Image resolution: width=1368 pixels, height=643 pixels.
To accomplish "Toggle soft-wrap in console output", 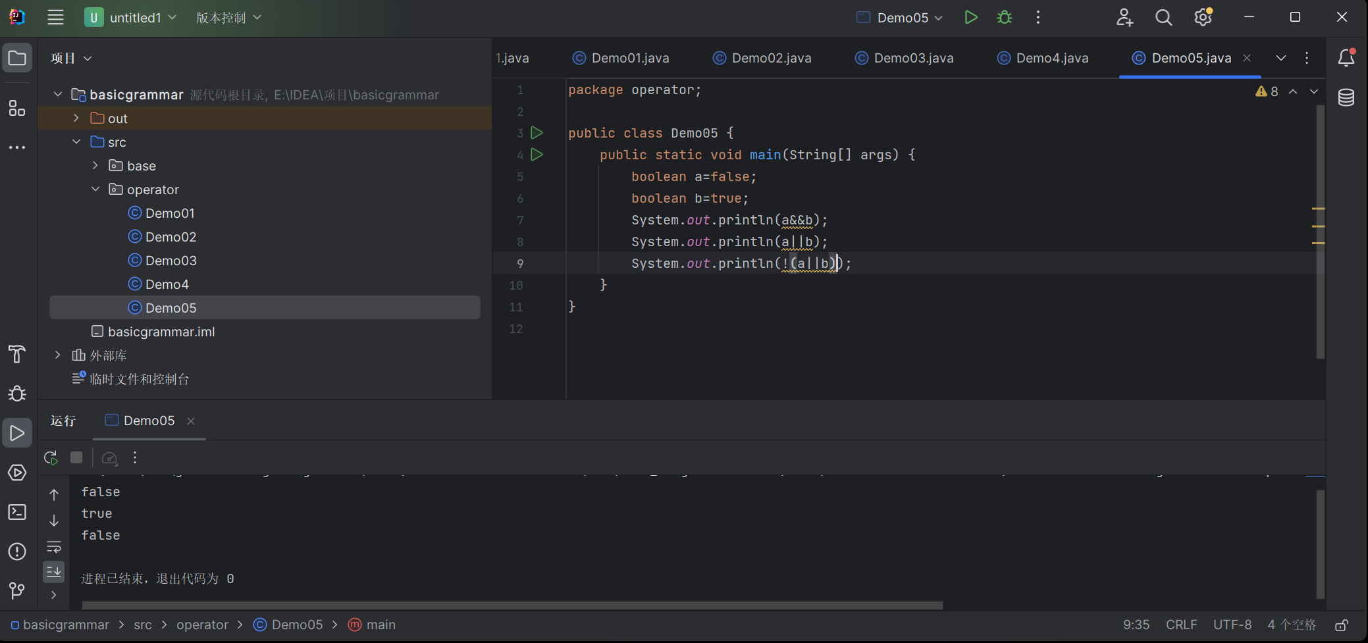I will point(54,546).
